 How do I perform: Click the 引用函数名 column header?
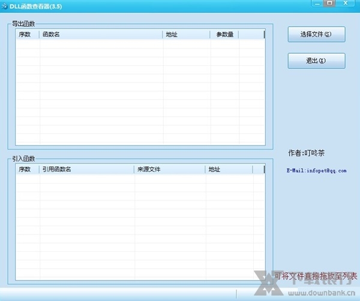coord(87,169)
